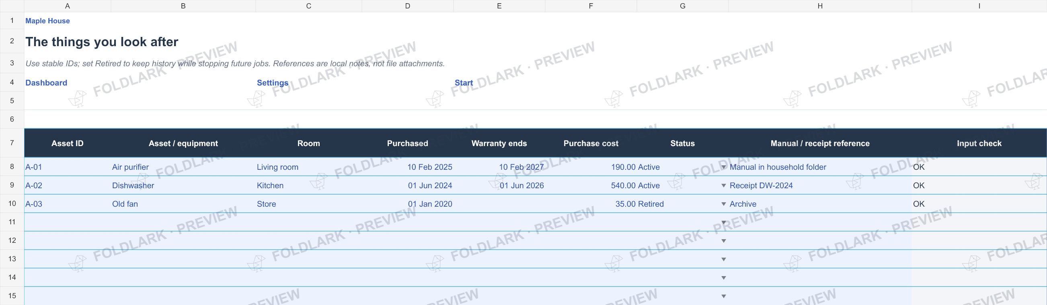This screenshot has width=1047, height=305.
Task: Click the "Warranty ends" header cell
Action: point(499,143)
